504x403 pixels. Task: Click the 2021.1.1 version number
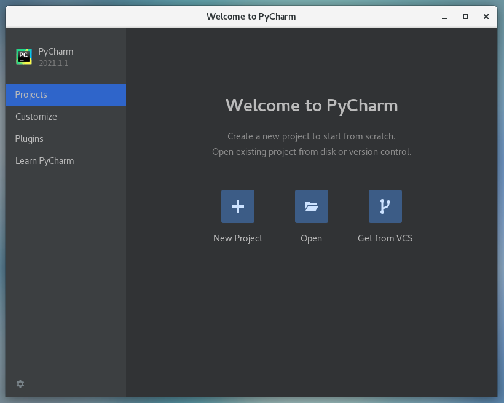53,63
